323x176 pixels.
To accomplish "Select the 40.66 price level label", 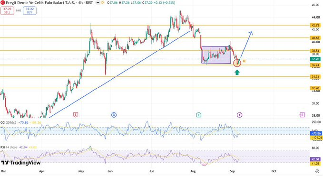I will pos(315,38).
